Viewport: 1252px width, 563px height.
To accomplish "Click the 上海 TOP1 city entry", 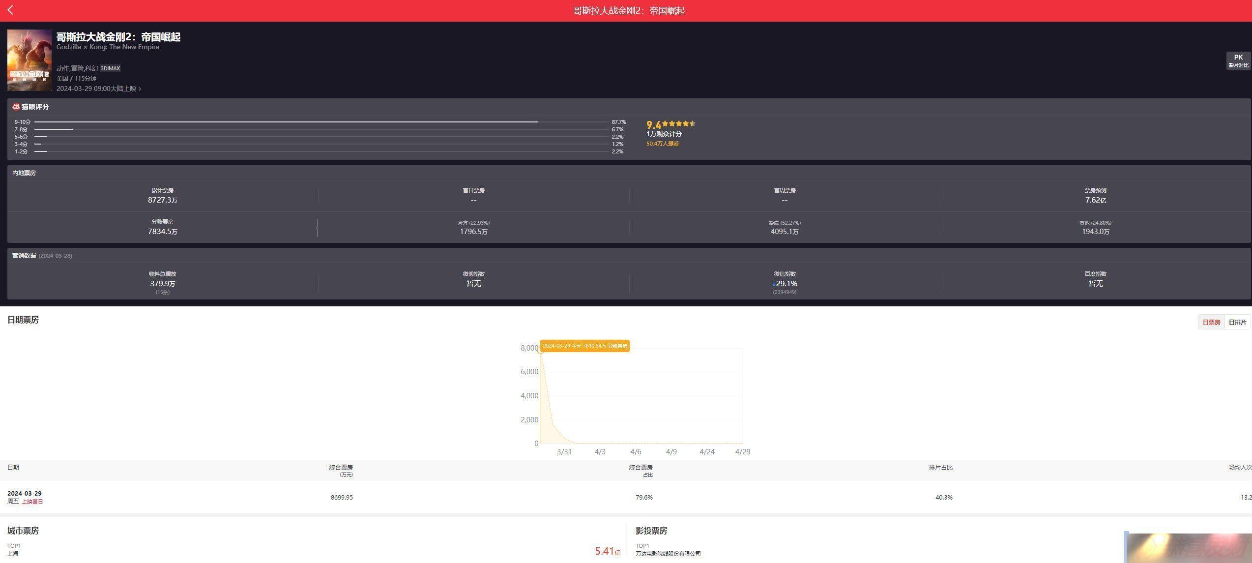I will pos(13,554).
